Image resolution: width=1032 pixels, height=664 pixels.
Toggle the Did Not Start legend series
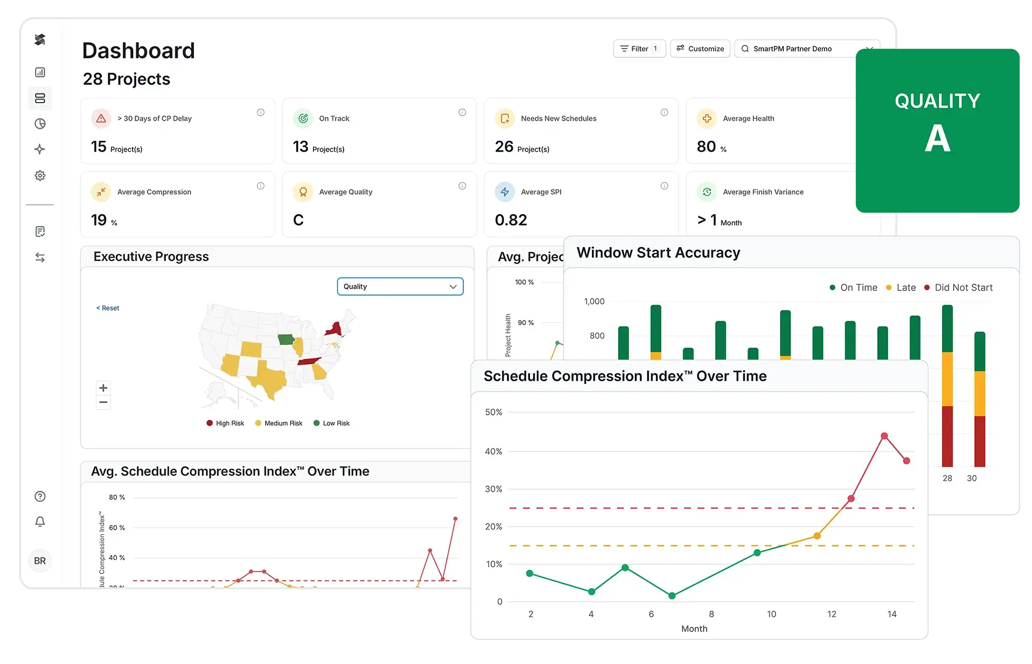tap(958, 287)
